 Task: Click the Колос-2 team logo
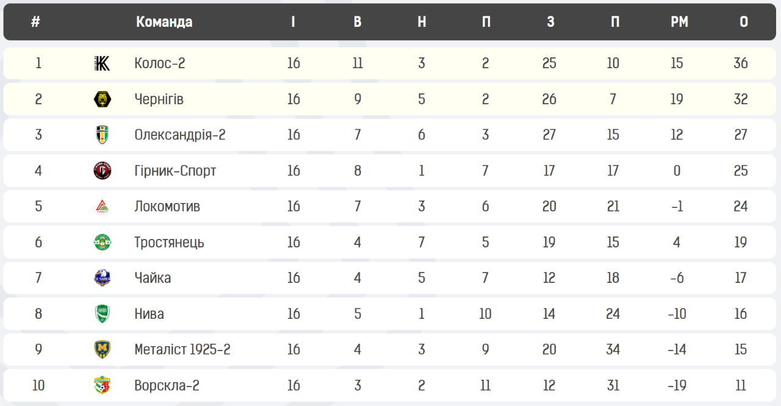click(103, 63)
